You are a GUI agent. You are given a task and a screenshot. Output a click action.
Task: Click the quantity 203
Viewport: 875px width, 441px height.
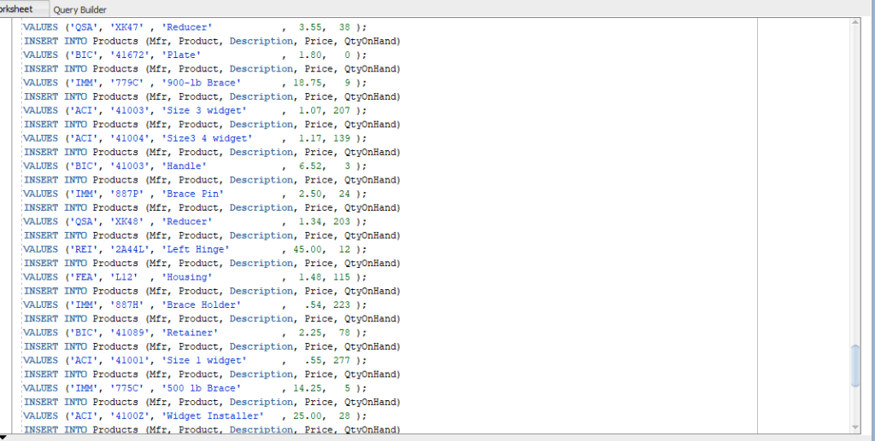(342, 222)
